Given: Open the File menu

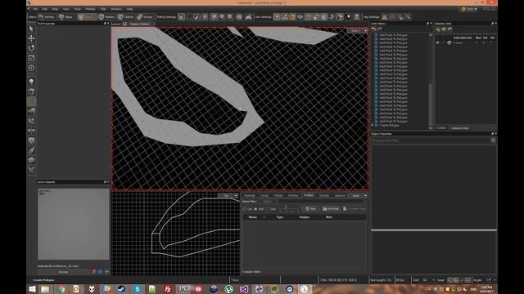Looking at the screenshot, I should [35, 9].
